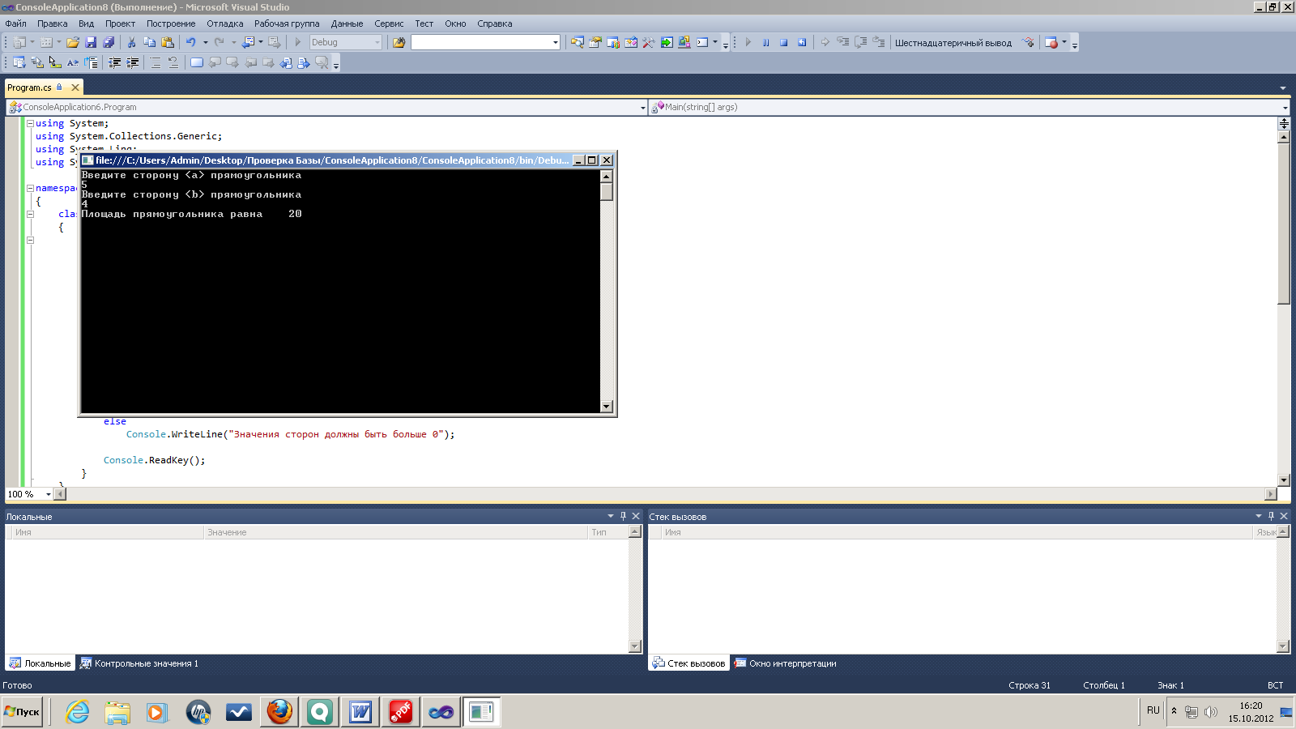
Task: Click the RU language indicator in tray
Action: pos(1153,710)
